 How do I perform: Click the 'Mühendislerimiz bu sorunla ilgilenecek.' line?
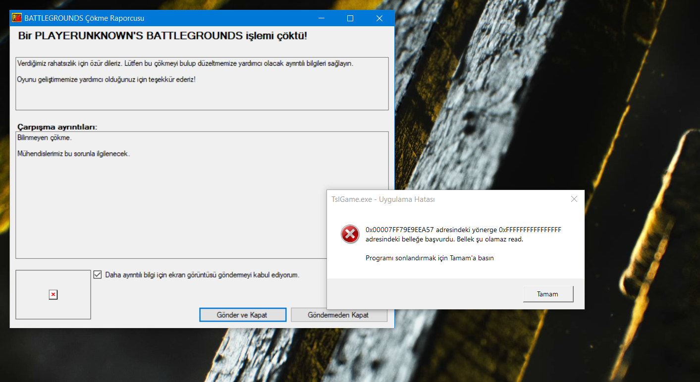click(73, 154)
